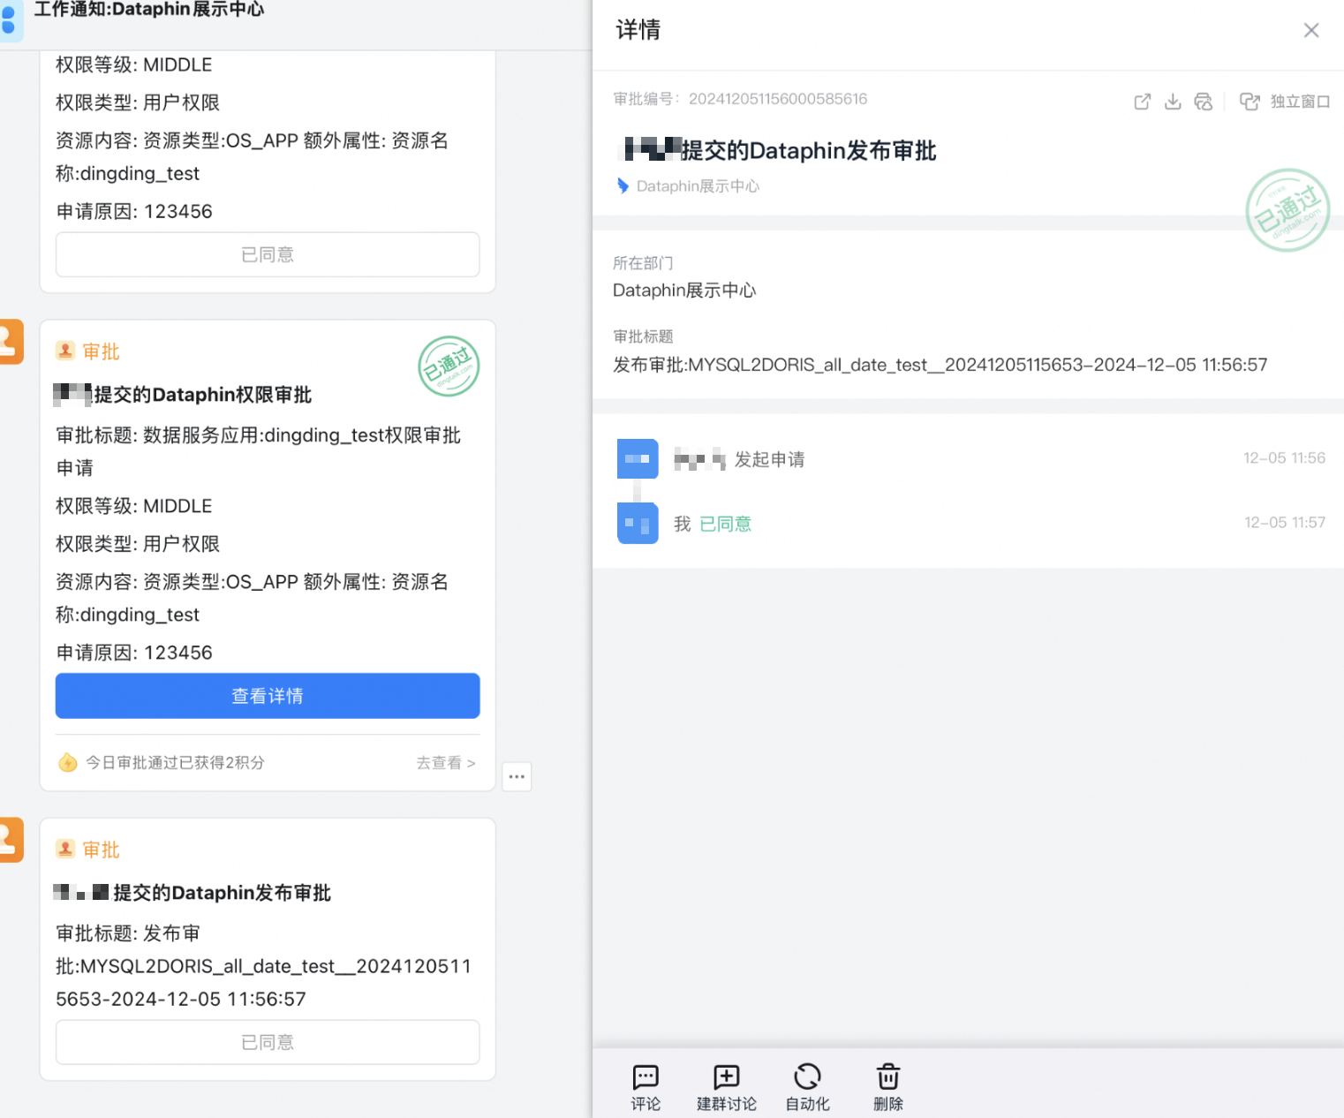The height and width of the screenshot is (1118, 1344).
Task: Select the approval number 202412051156000585616
Action: (778, 99)
